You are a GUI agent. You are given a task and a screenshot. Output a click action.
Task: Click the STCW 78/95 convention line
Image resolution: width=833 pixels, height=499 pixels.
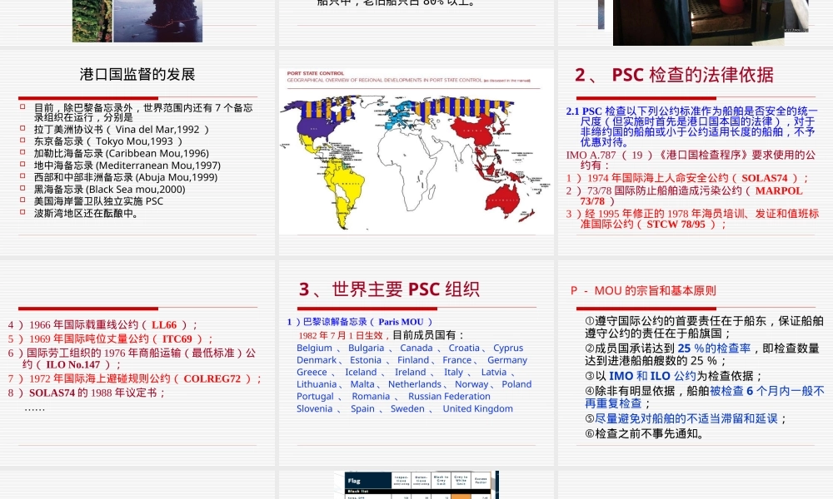pyautogui.click(x=693, y=219)
